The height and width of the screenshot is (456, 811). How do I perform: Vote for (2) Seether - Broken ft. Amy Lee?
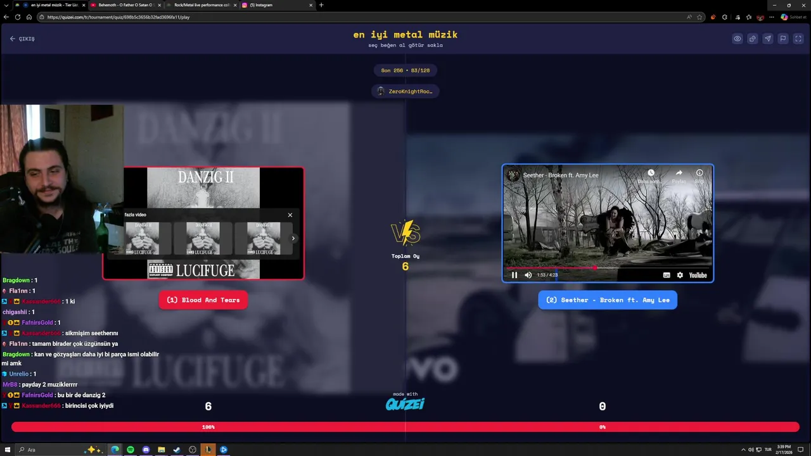pyautogui.click(x=608, y=300)
